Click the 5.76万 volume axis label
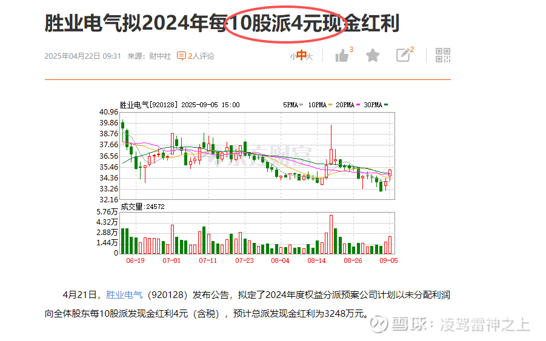The width and height of the screenshot is (546, 341). pos(107,212)
